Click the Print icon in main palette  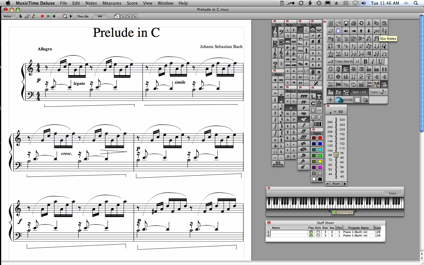point(354,23)
